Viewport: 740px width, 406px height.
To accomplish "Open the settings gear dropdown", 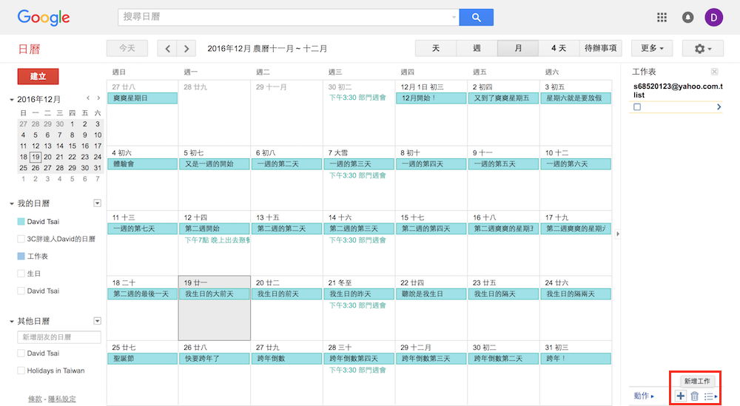I will [702, 49].
